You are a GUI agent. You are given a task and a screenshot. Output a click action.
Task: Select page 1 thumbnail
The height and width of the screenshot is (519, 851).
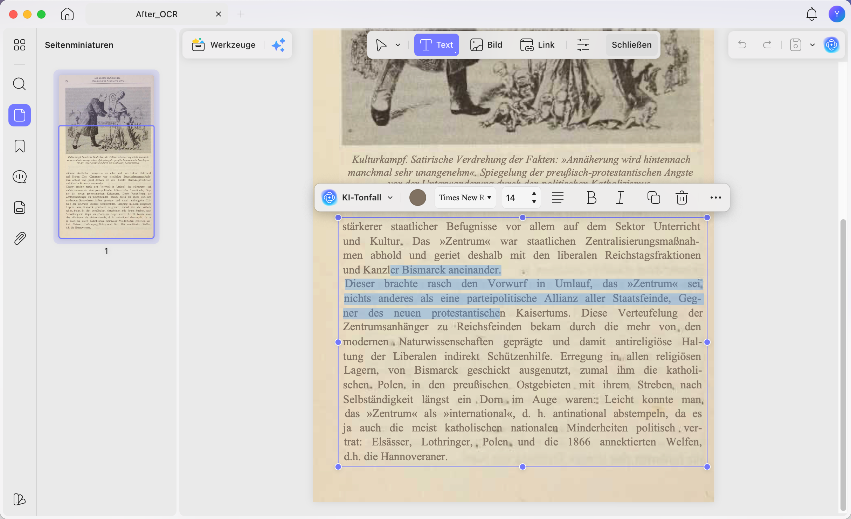[x=106, y=157]
